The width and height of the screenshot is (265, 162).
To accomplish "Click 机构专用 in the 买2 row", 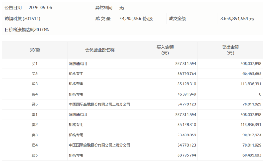I will click(76, 74).
